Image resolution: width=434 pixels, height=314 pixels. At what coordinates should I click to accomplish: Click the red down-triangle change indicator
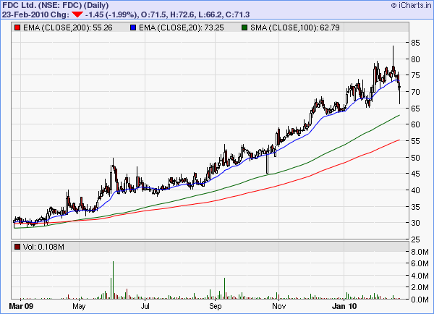pyautogui.click(x=77, y=14)
